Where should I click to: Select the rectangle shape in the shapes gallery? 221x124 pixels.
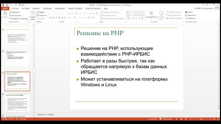click(x=136, y=12)
